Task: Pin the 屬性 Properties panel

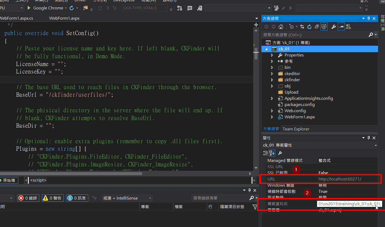Action: pyautogui.click(x=369, y=138)
